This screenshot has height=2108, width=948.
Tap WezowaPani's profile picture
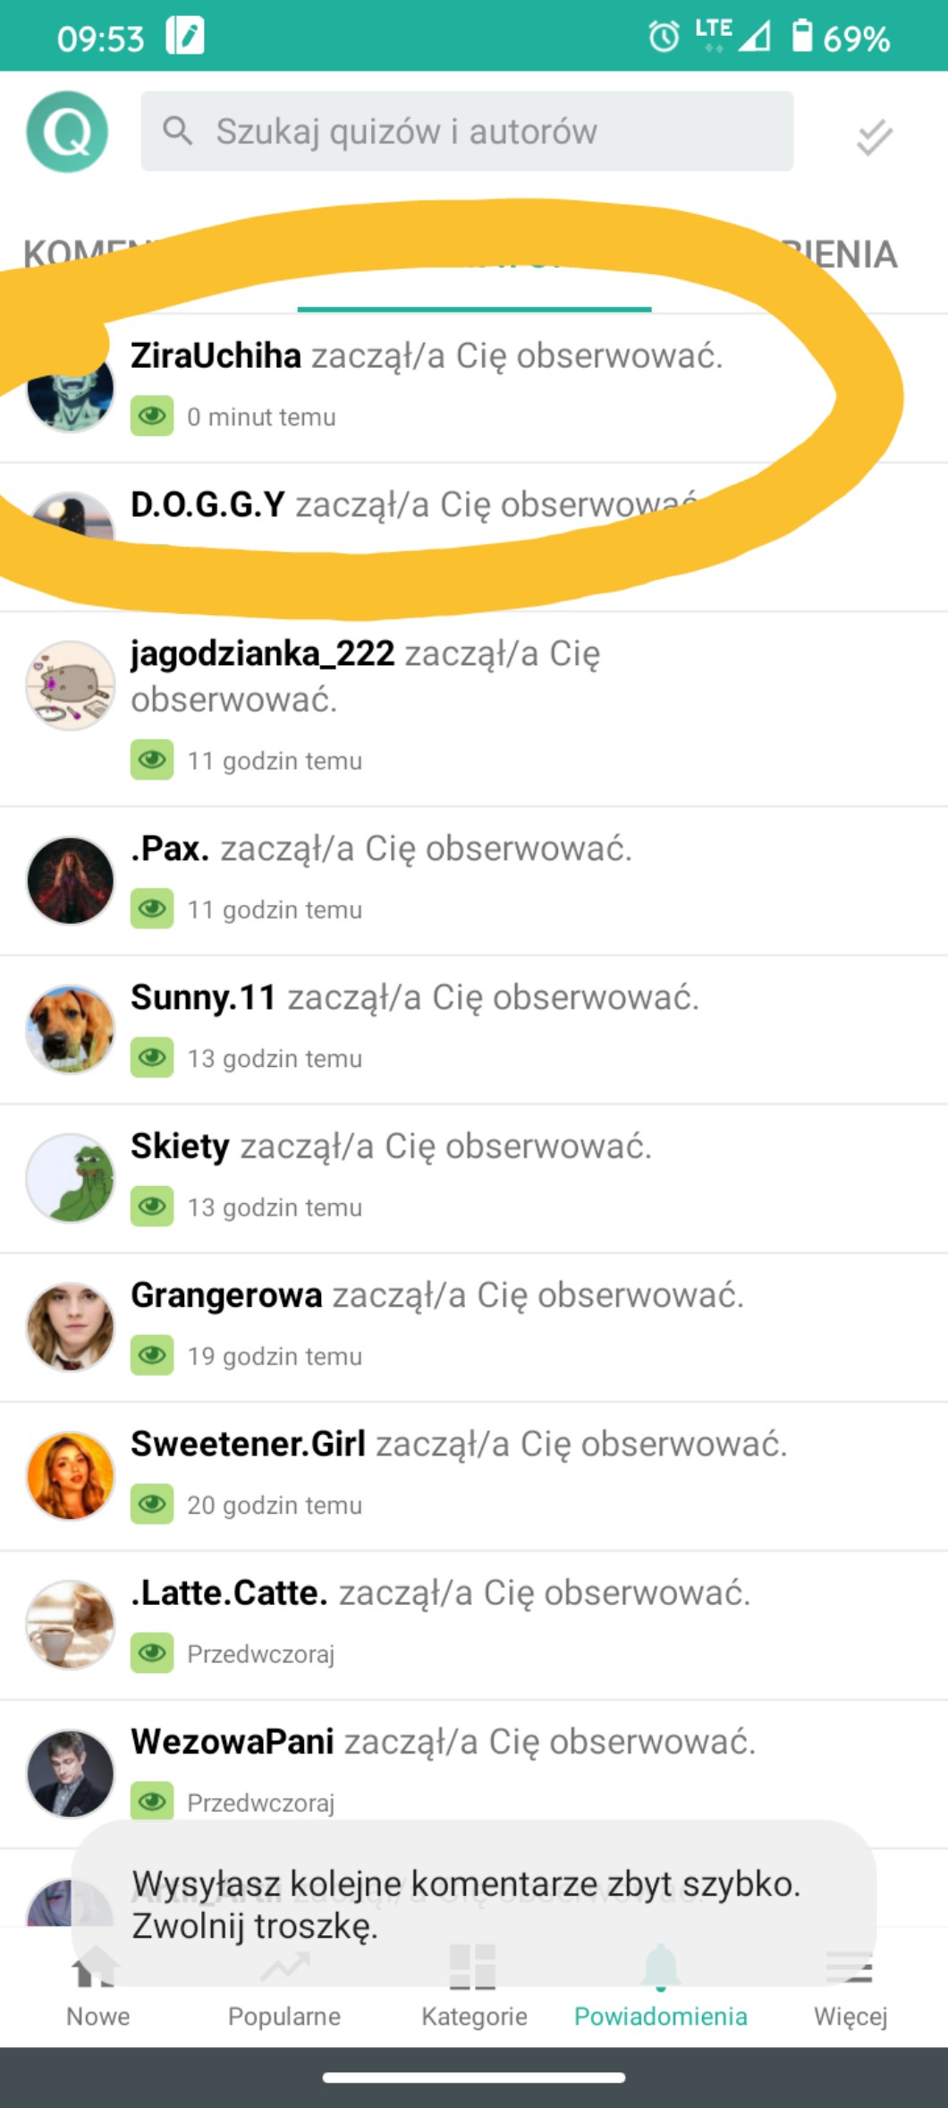[71, 1773]
